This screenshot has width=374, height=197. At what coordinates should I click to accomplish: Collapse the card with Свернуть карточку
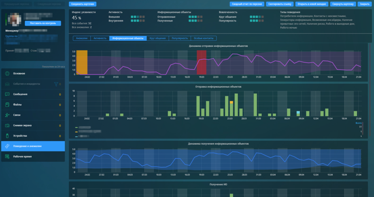pos(343,4)
